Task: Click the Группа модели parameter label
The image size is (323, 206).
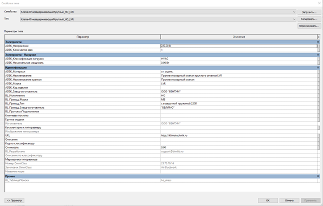Action: (15, 119)
